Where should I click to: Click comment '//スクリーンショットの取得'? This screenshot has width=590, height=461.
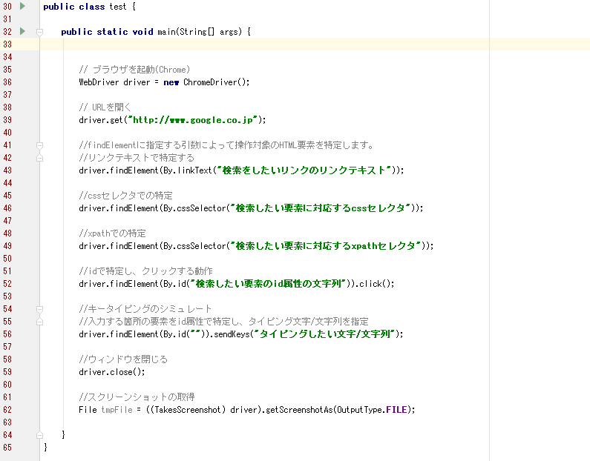pos(137,397)
